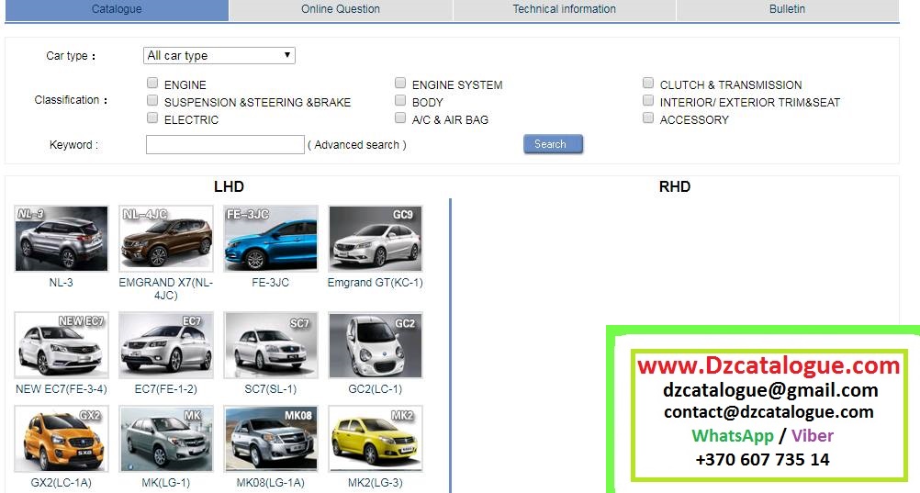Open the EC7 silver sedan thumbnail

click(166, 344)
